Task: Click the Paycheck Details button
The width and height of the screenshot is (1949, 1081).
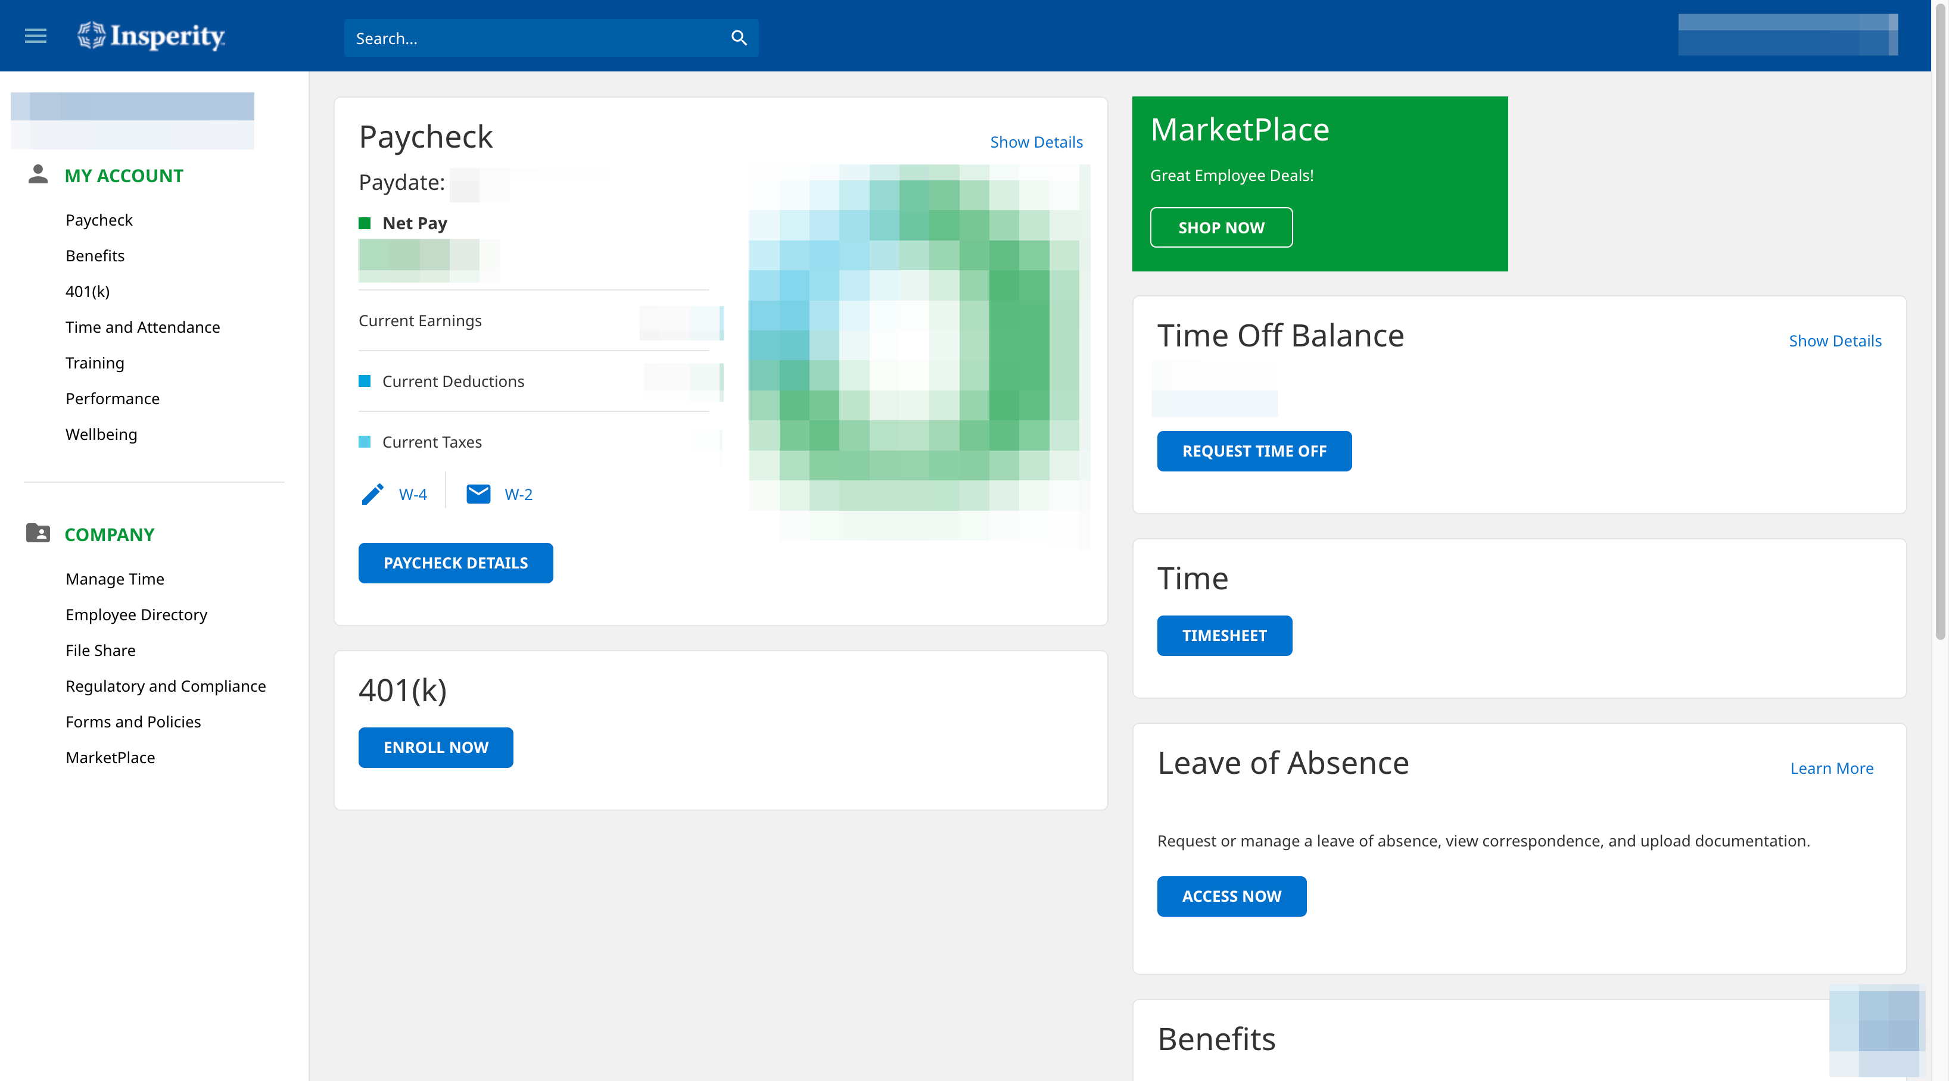Action: (x=456, y=563)
